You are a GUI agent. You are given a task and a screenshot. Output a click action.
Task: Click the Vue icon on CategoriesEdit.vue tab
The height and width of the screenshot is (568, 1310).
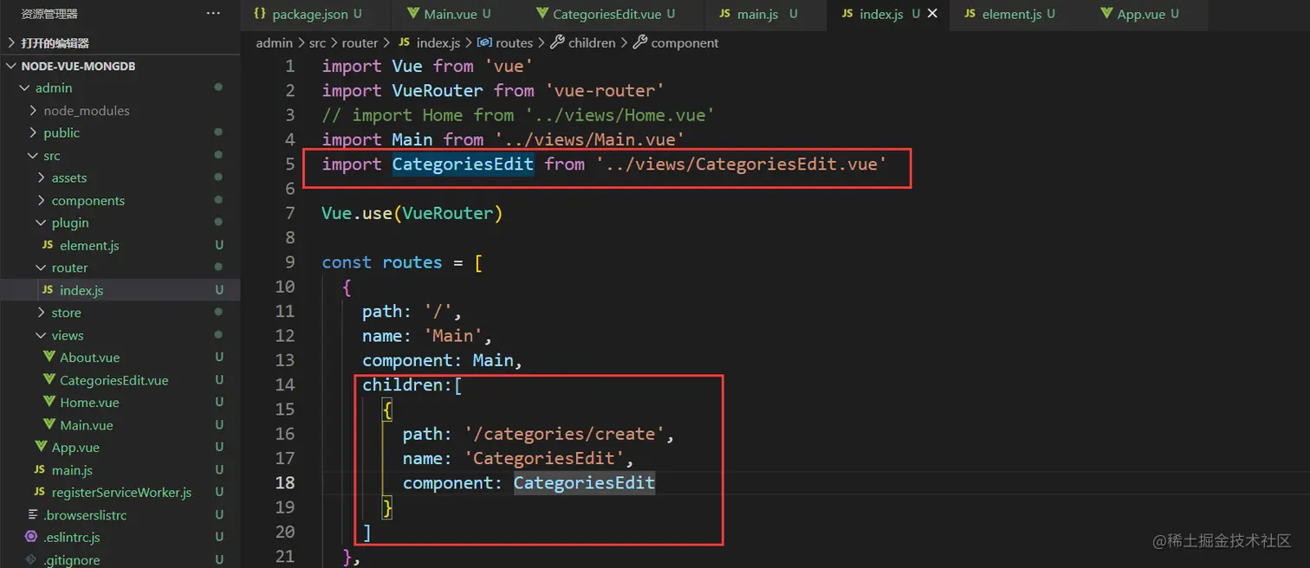pos(542,14)
